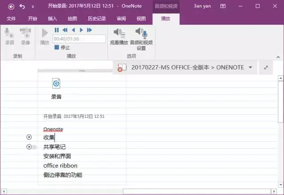Viewport: 284px width, 195px height.
Task: Click the vertical scrollbar down arrow
Action: tap(281, 185)
